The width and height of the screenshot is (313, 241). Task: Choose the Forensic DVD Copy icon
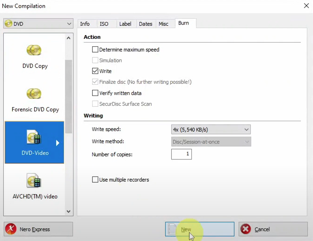[34, 94]
